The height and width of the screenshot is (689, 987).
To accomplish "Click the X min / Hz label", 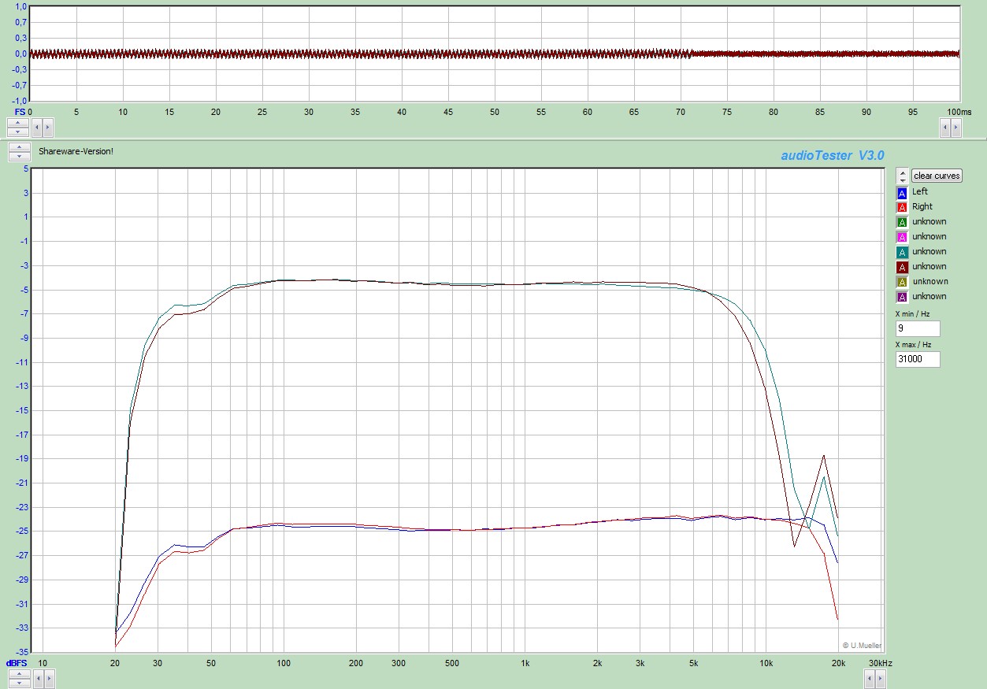I will click(913, 314).
